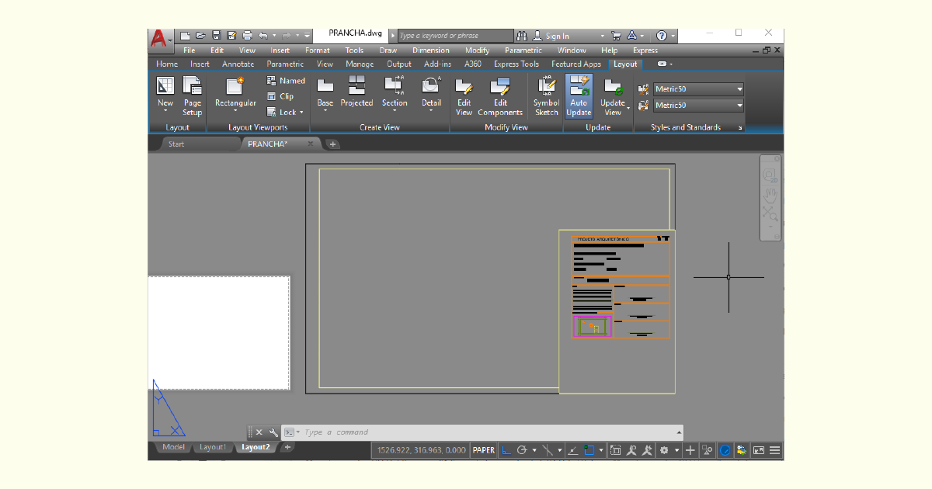Open the workspace switching gear icon
The image size is (932, 489).
664,450
